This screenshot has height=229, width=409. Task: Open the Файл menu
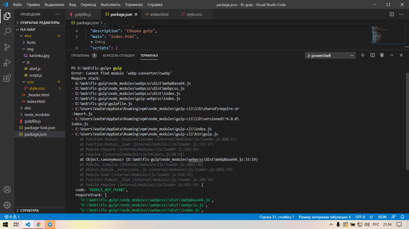17,5
